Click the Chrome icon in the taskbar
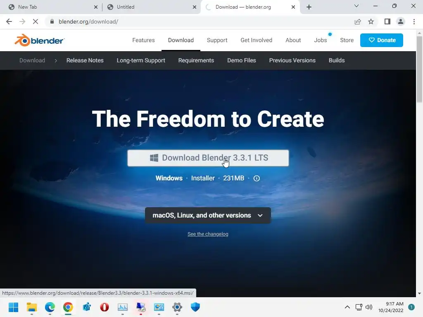423x317 pixels. (68, 307)
